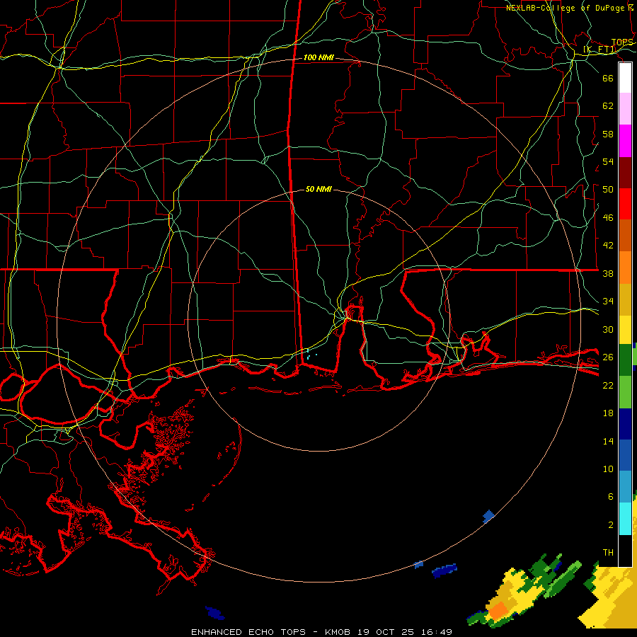
Task: Click the bright red legend swatch
Action: tap(625, 204)
